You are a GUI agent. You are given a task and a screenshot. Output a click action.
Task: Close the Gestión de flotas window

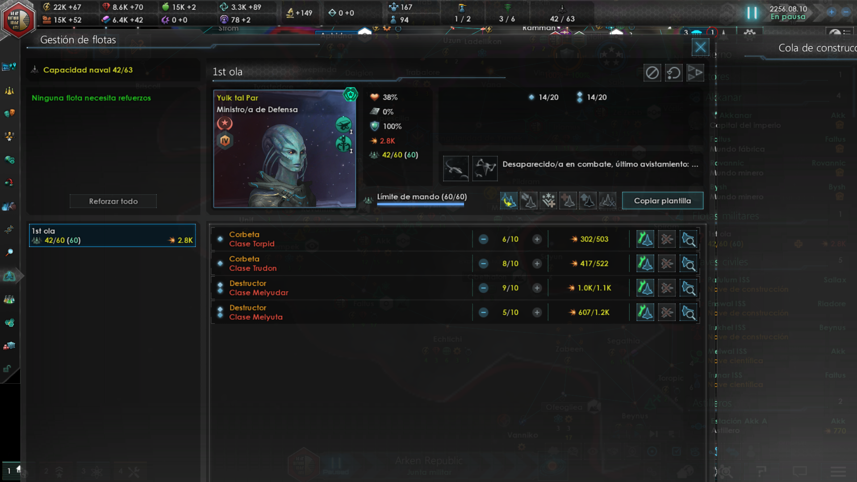tap(700, 47)
